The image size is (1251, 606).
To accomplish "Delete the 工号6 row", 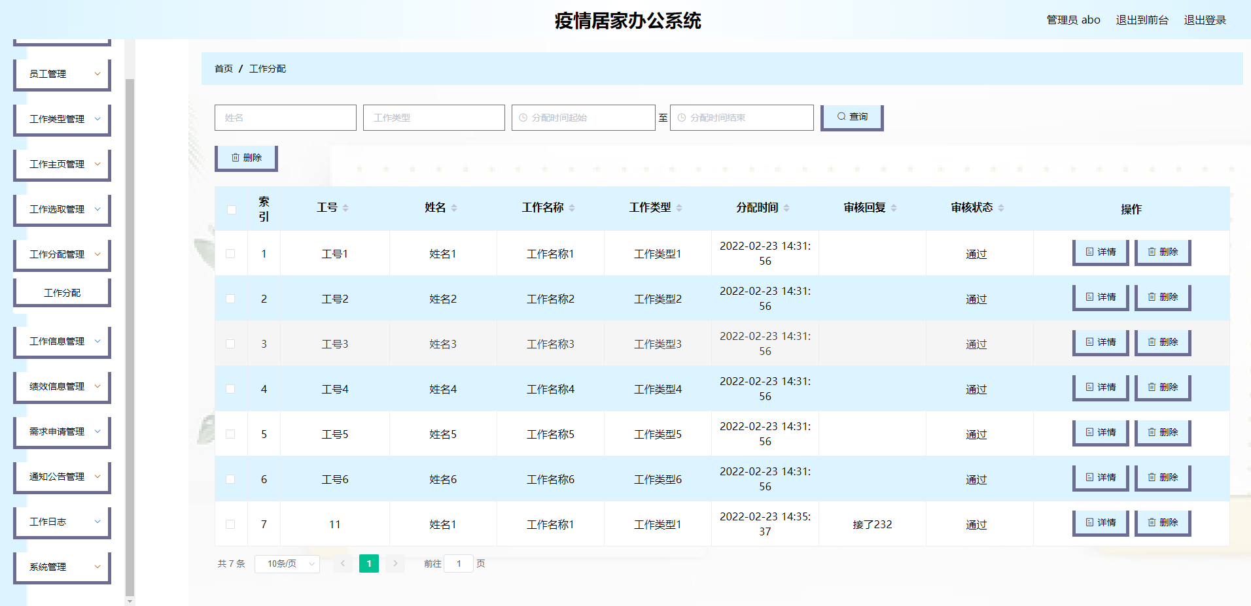I will 1163,478.
